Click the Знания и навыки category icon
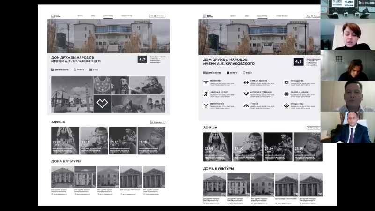Image resolution: width=375 pixels, height=211 pixels. click(286, 94)
